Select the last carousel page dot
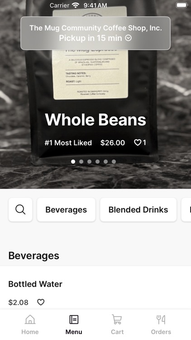191x340 pixels. point(114,161)
